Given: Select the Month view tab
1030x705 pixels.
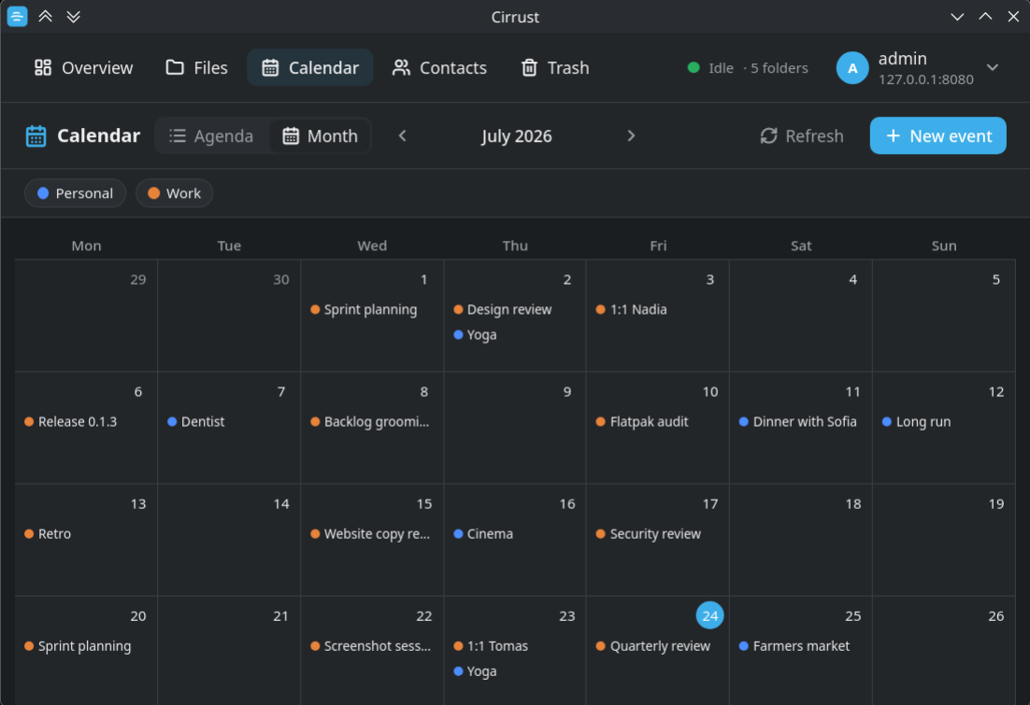Looking at the screenshot, I should click(320, 136).
